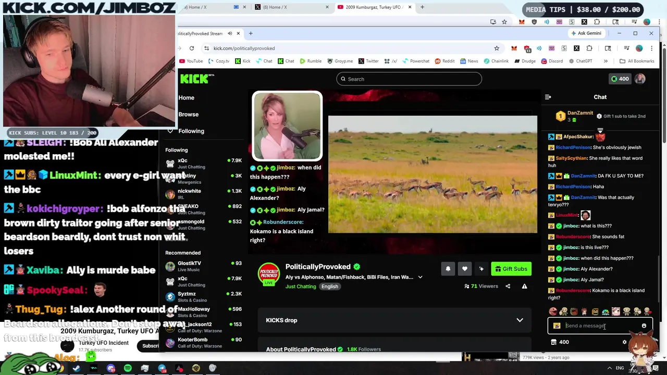The width and height of the screenshot is (667, 375).
Task: Open a new tab in front browser window
Action: 251,33
